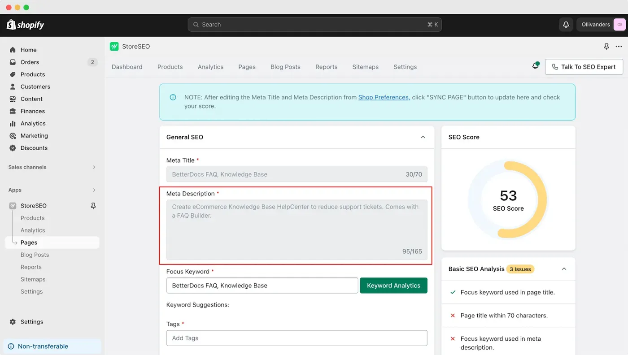Click the pin icon next to StoreSEO in the sidebar

[93, 206]
